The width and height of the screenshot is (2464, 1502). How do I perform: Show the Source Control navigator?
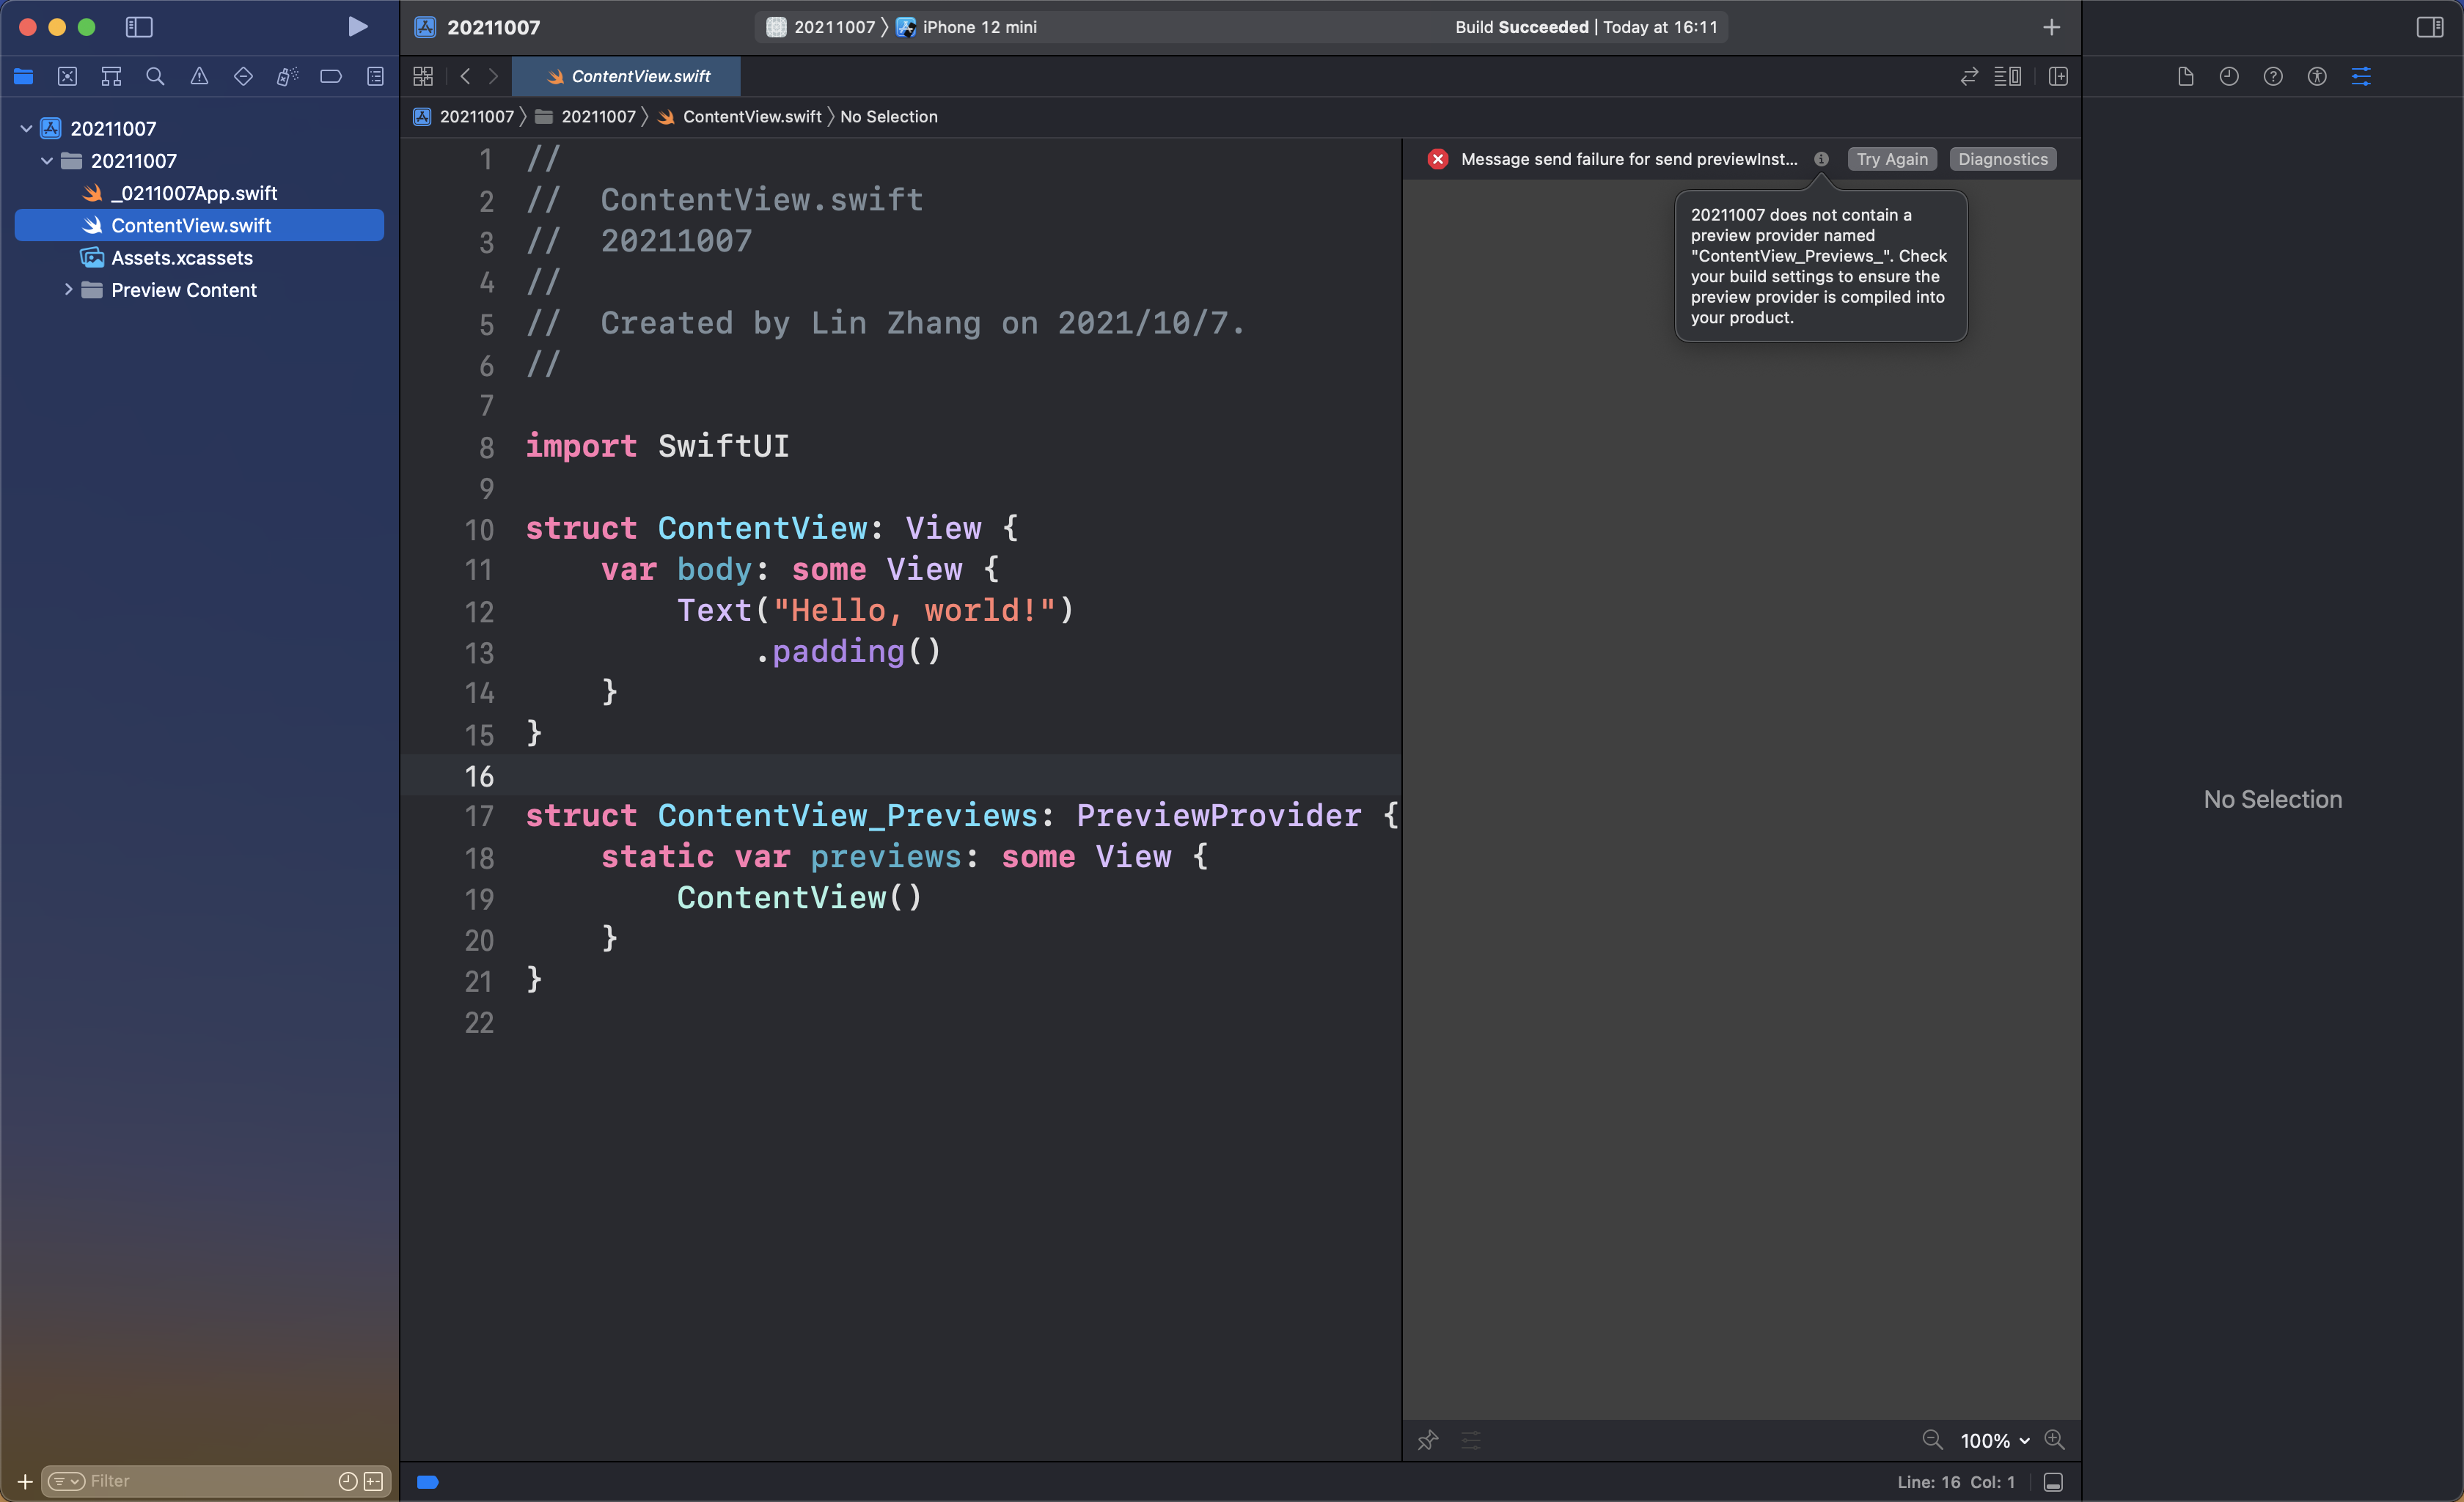click(67, 76)
